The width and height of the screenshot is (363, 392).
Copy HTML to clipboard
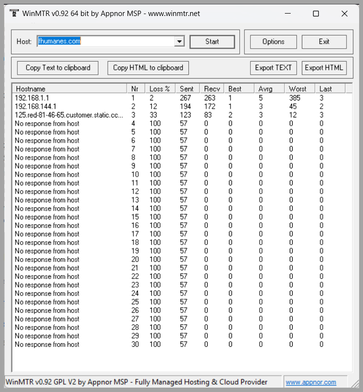coord(148,68)
